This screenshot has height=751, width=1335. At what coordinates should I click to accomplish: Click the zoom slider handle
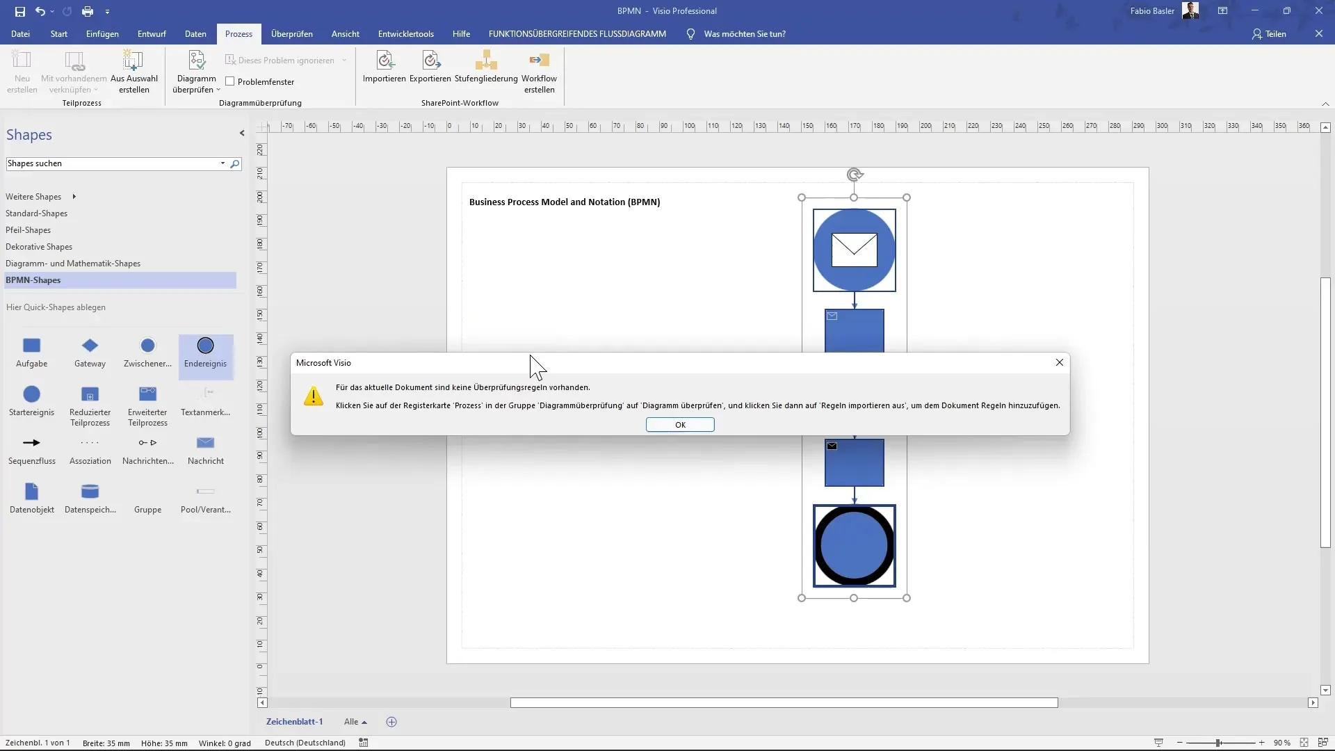pos(1218,743)
